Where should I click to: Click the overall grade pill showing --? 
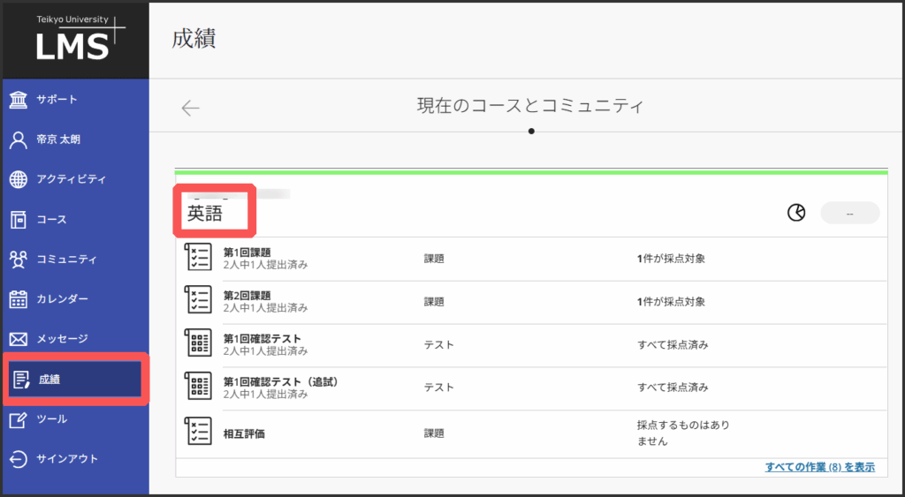point(849,213)
